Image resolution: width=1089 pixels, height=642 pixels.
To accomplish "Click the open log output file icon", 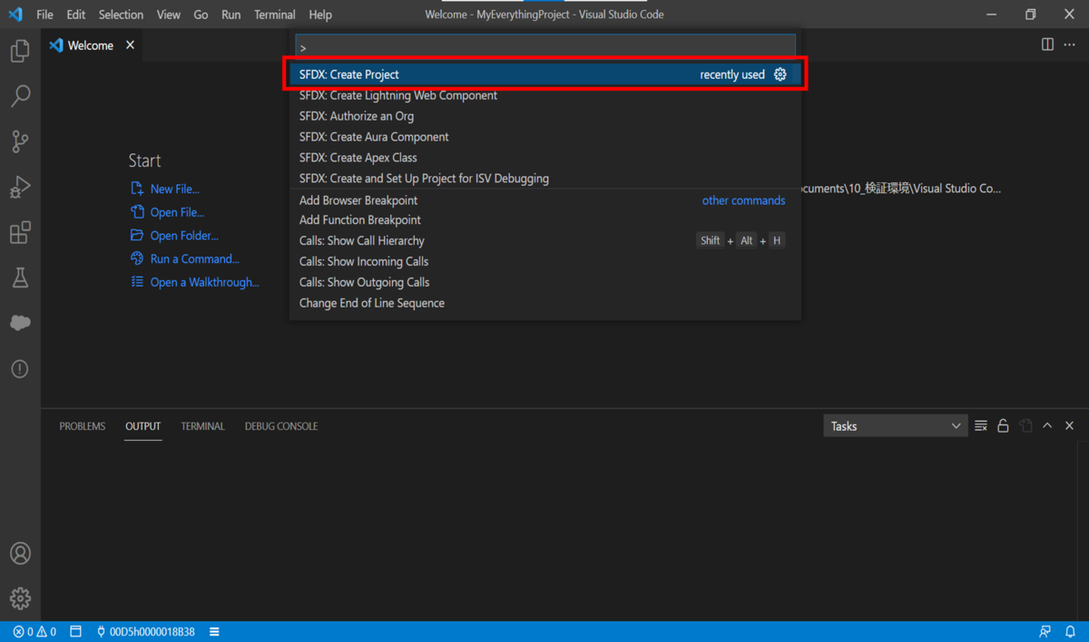I will [1025, 425].
